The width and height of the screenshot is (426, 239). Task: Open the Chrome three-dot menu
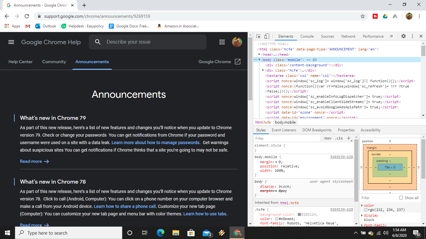[x=419, y=16]
